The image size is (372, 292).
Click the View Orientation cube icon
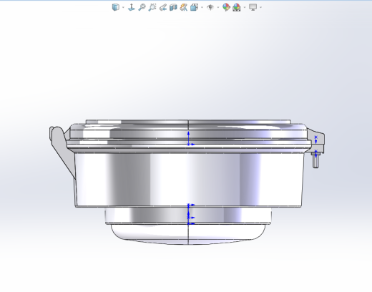click(x=194, y=7)
